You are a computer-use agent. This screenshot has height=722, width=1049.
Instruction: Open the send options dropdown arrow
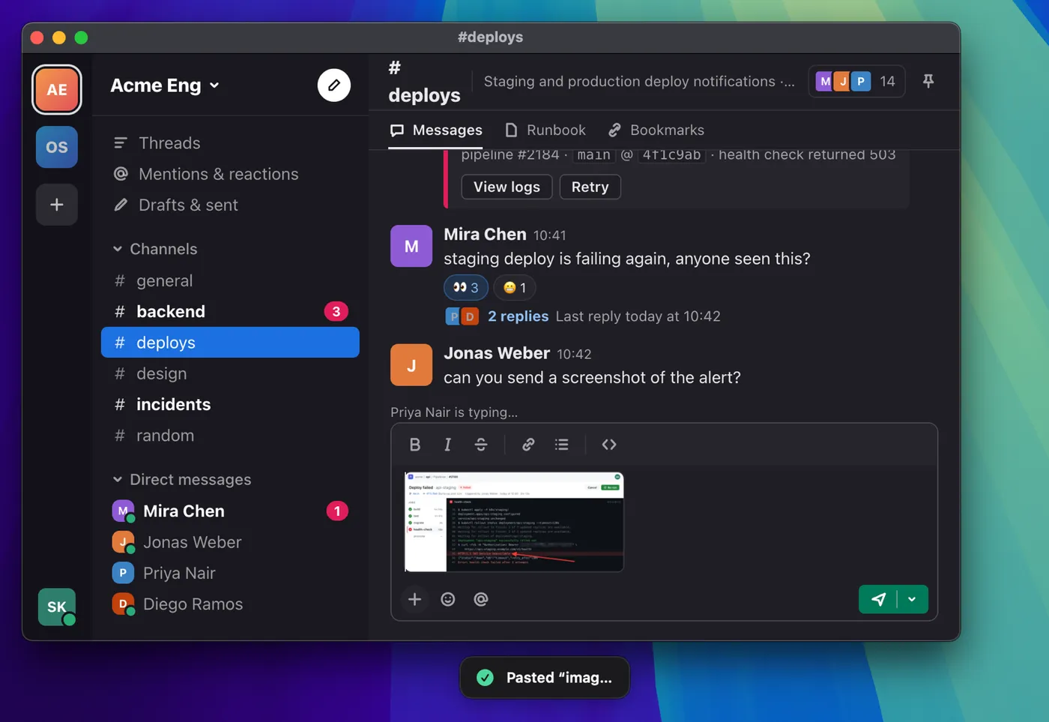pos(912,599)
